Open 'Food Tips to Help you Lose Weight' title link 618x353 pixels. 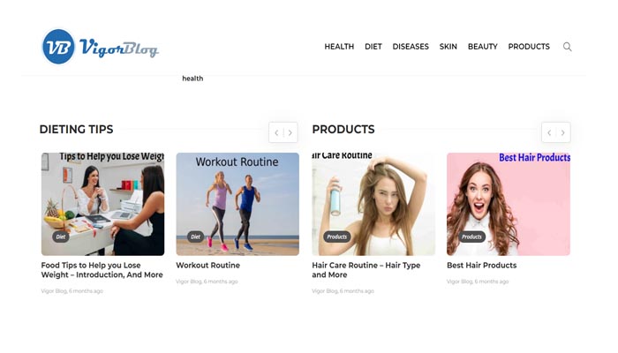(102, 270)
